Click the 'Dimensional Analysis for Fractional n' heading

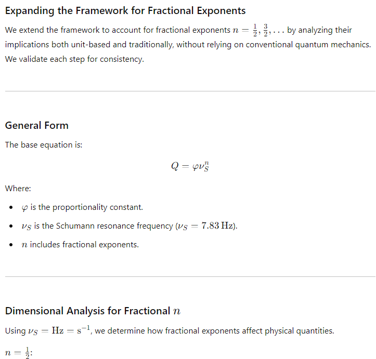tap(93, 311)
